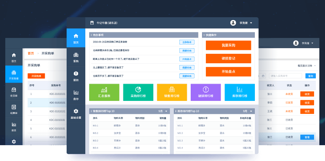Open the 破损排行榜 purple tile
The width and height of the screenshot is (325, 161).
coord(206,92)
